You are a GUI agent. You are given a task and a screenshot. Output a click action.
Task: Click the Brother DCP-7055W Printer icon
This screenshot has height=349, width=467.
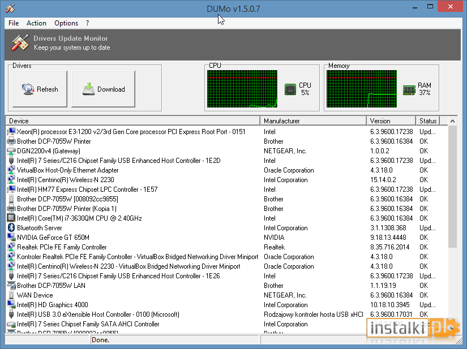tap(11, 141)
